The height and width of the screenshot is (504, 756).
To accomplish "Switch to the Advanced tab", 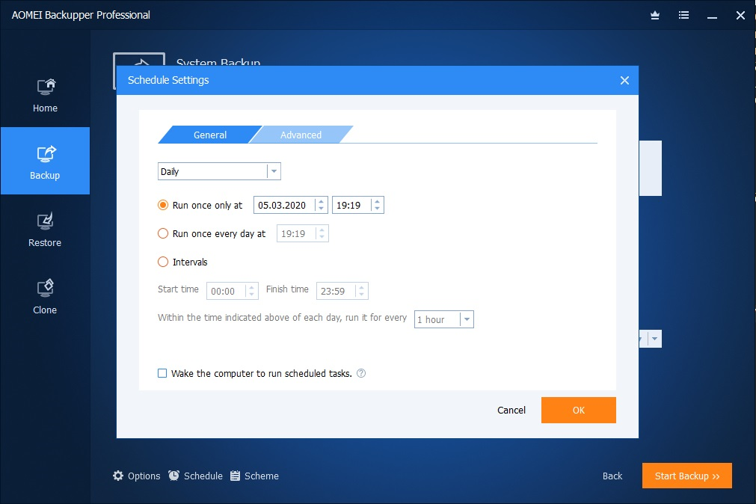I will [301, 135].
